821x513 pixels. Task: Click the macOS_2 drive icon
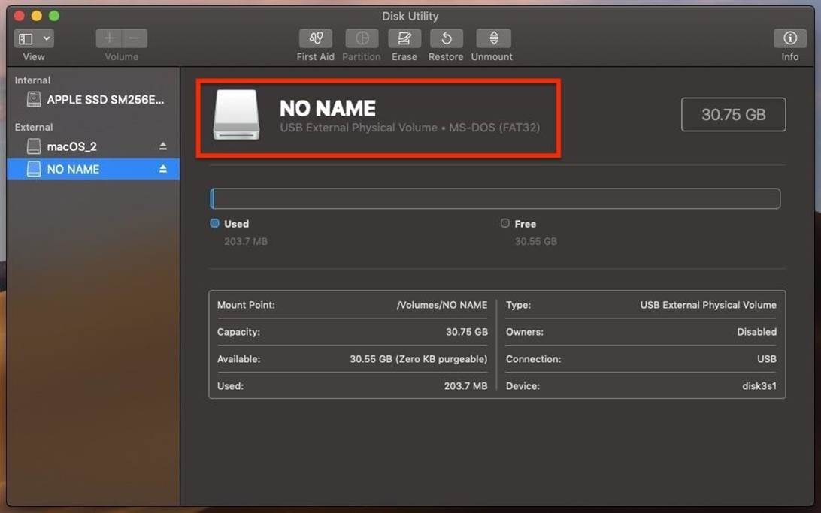click(34, 146)
